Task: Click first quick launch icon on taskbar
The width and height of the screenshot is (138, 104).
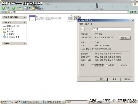Action: pos(10,102)
